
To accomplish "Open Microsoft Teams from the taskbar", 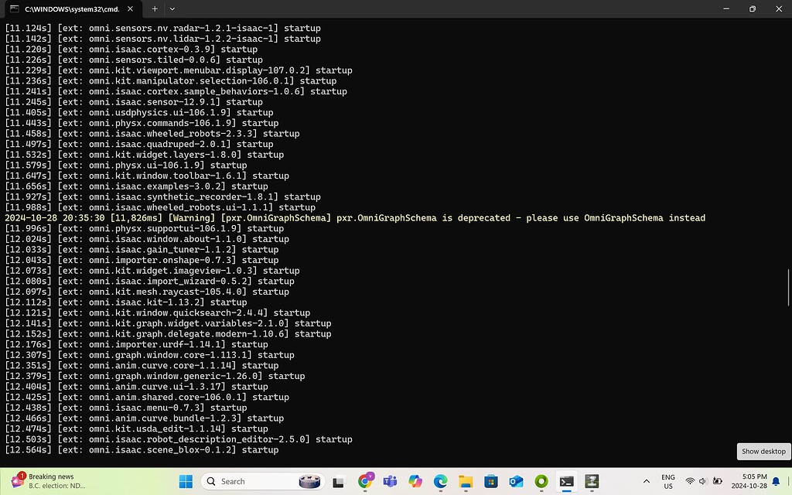I will [390, 481].
